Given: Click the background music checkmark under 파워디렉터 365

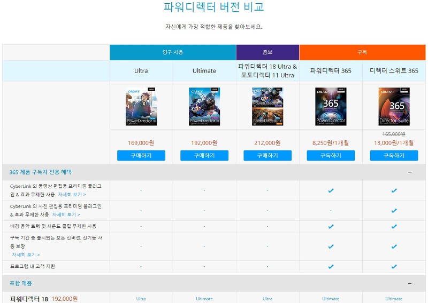Looking at the screenshot, I should [331, 227].
